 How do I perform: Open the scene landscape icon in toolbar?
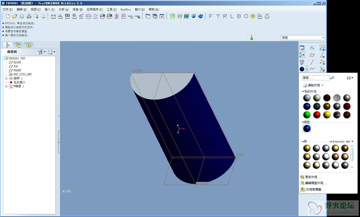[172, 16]
